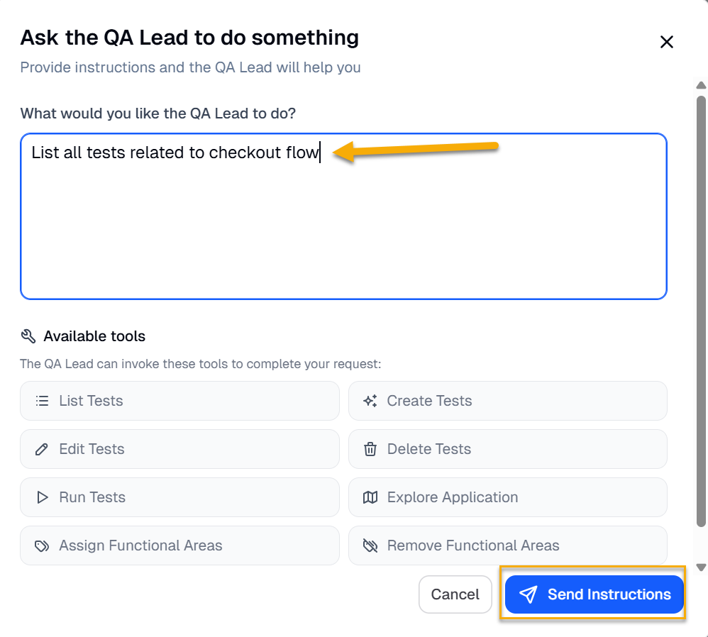This screenshot has height=637, width=708.
Task: Focus the QA Lead instructions text box
Action: click(x=343, y=227)
